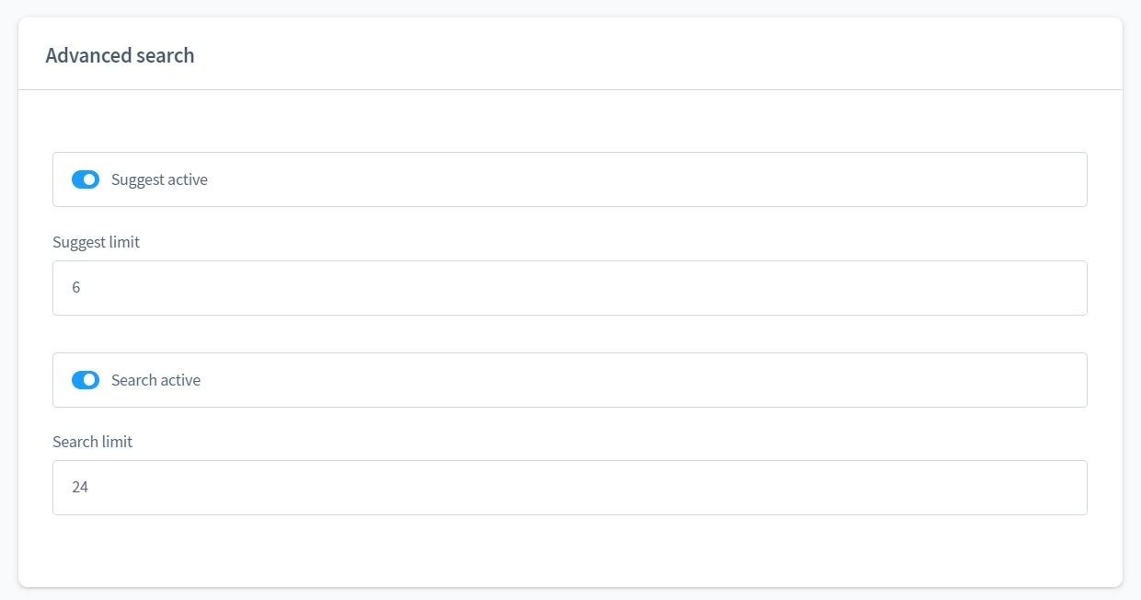Focus the Suggest limit input field
1141x600 pixels.
(x=570, y=288)
